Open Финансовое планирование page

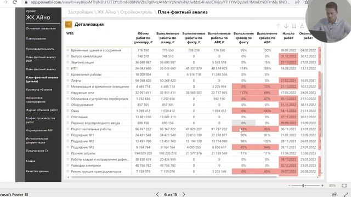point(36,100)
